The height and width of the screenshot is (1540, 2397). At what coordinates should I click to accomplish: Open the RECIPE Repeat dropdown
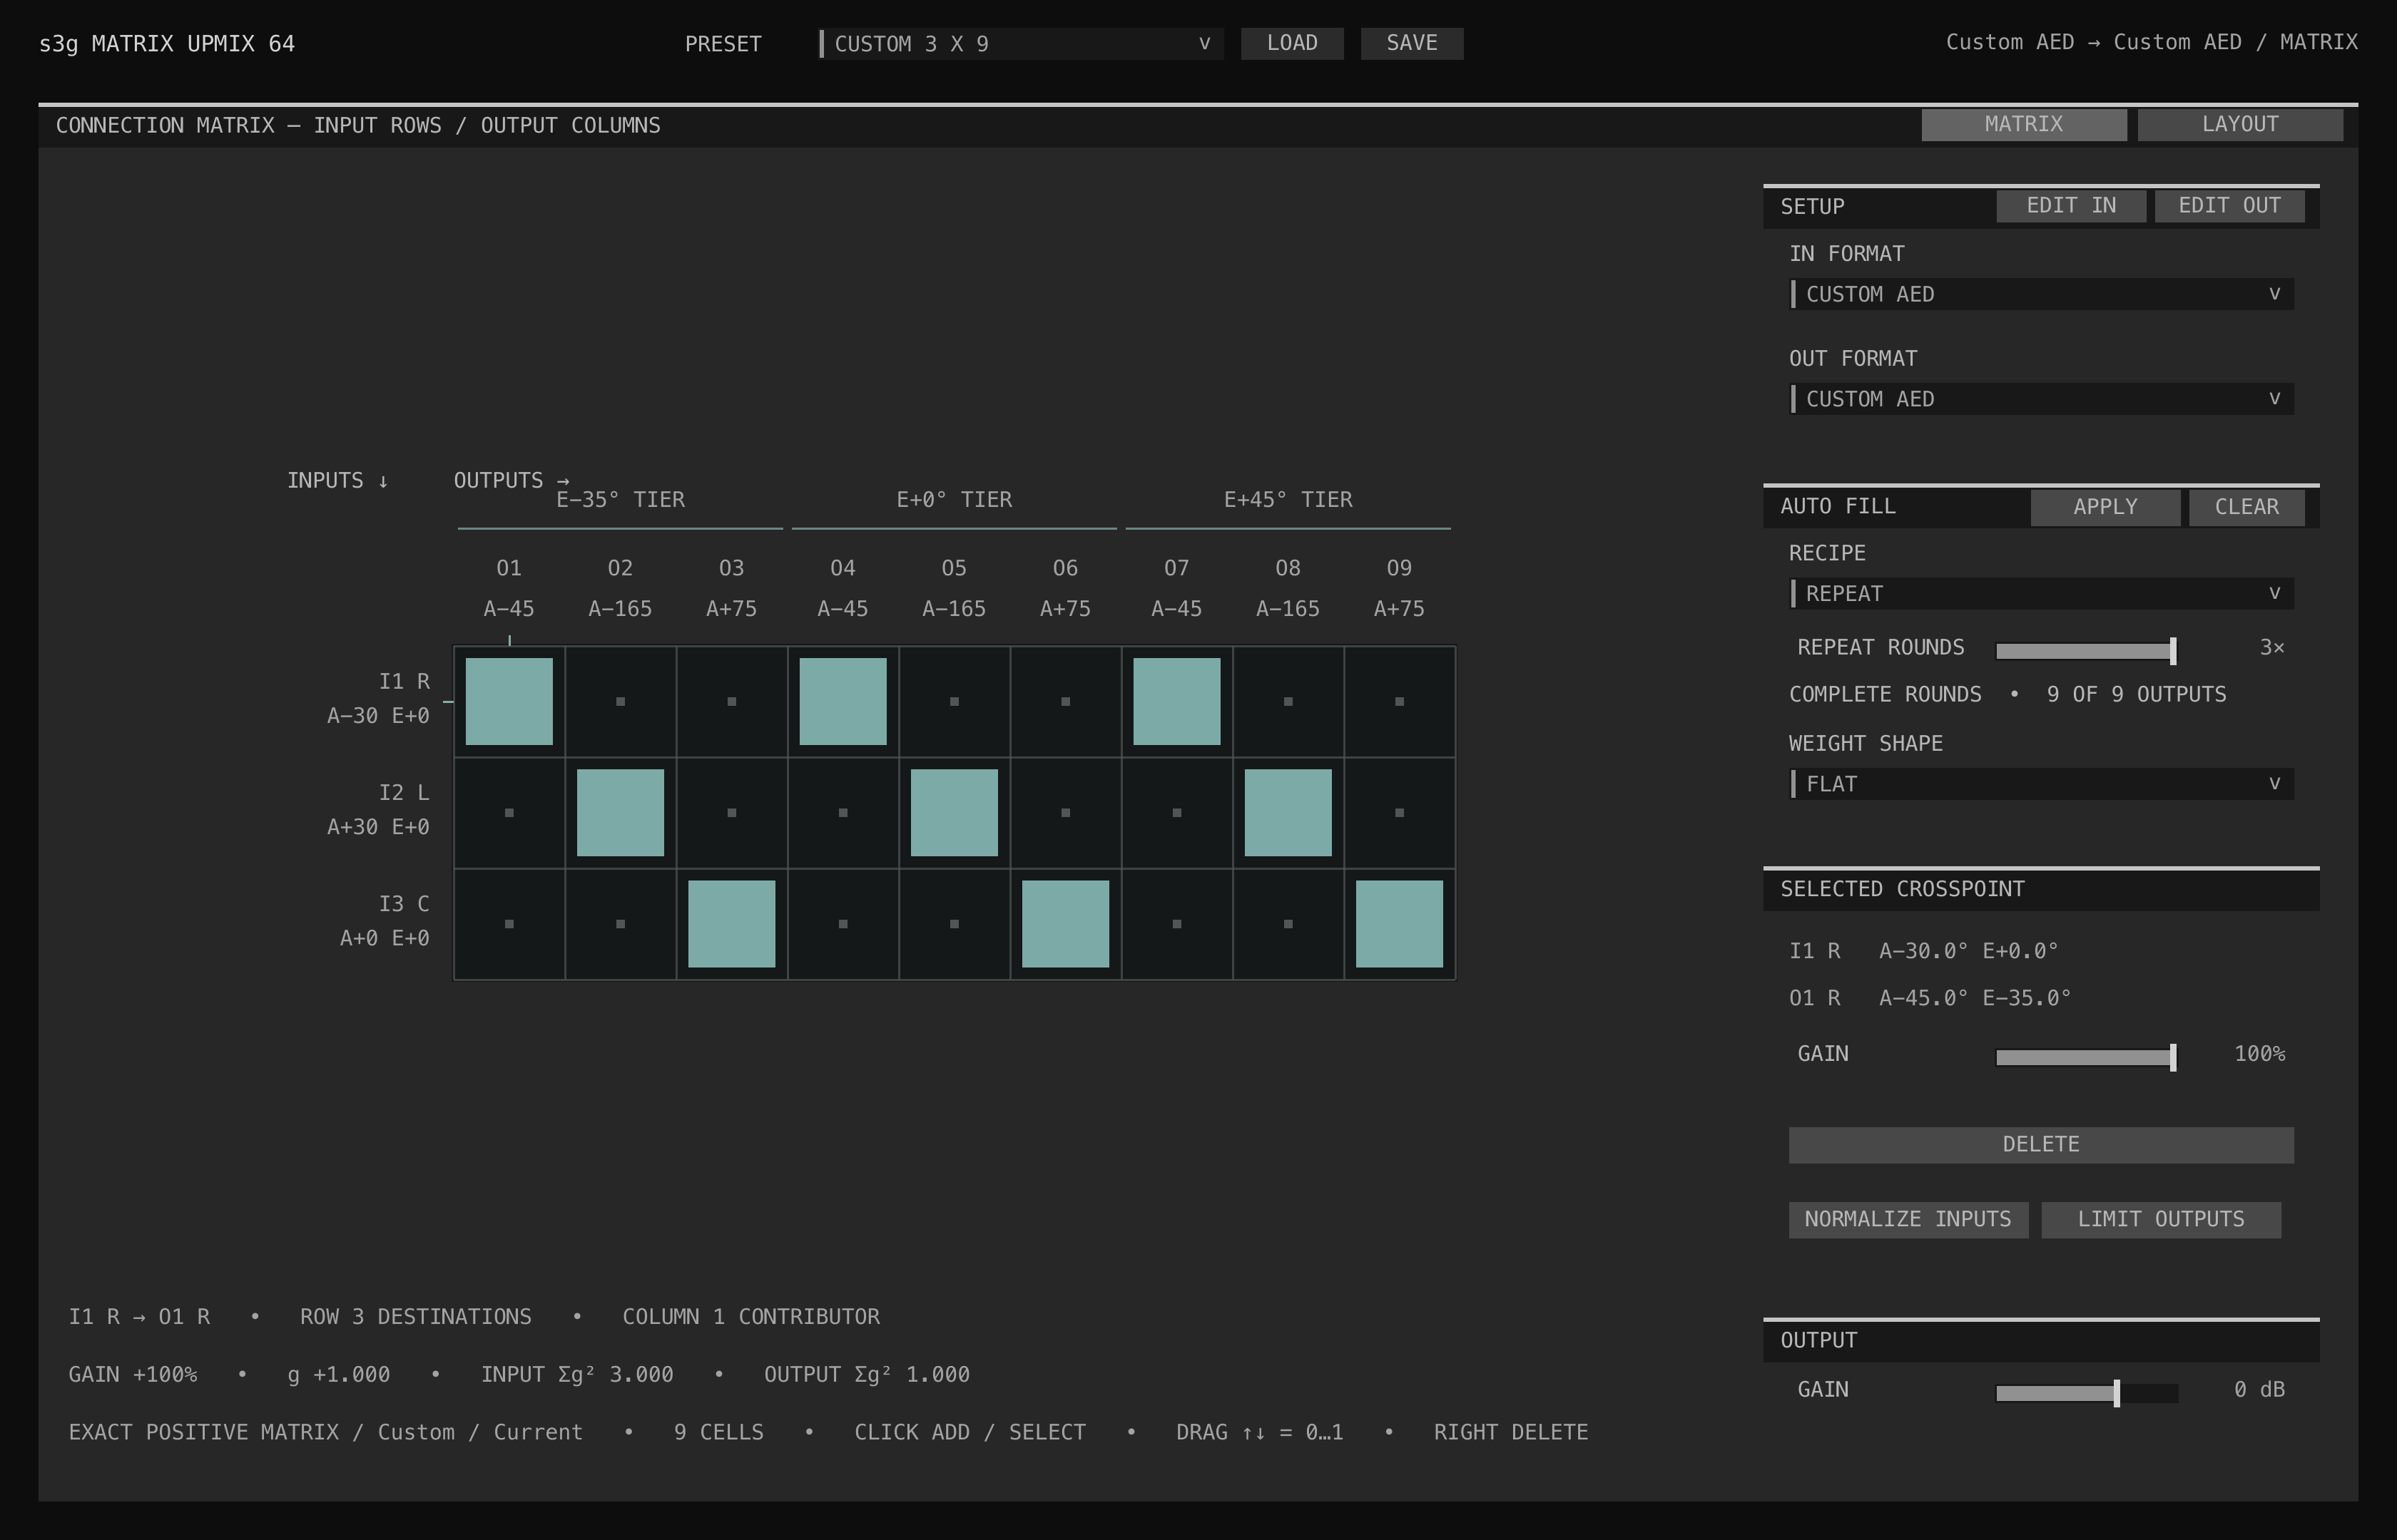click(x=2041, y=593)
